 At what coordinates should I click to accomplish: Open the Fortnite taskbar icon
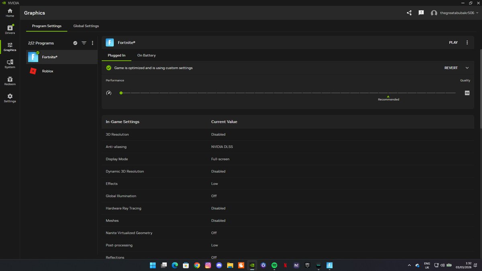(x=329, y=265)
